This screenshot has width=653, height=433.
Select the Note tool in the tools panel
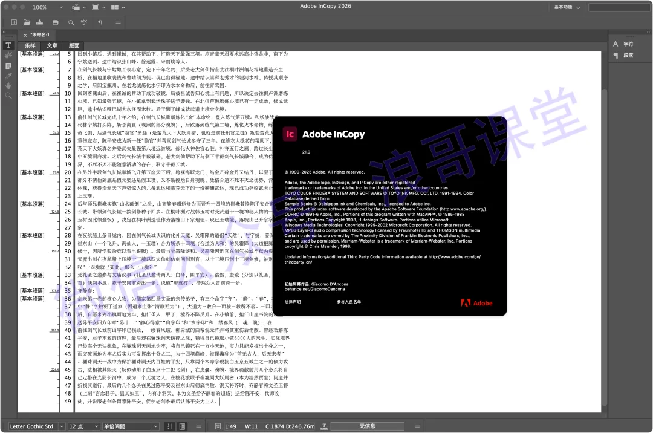[8, 66]
